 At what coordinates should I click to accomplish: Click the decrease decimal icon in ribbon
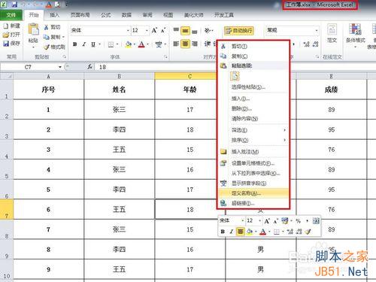[315, 44]
